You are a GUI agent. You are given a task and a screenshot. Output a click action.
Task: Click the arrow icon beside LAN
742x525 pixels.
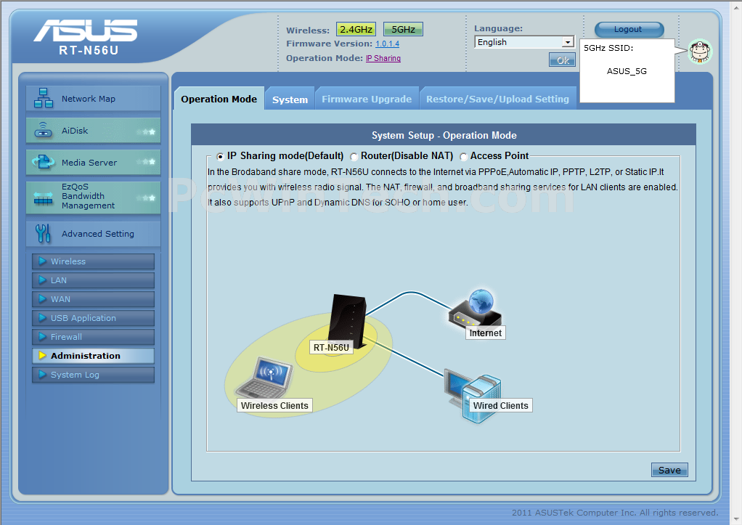pyautogui.click(x=42, y=280)
